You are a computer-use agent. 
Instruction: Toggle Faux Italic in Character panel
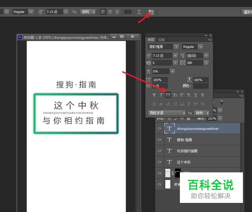161,95
